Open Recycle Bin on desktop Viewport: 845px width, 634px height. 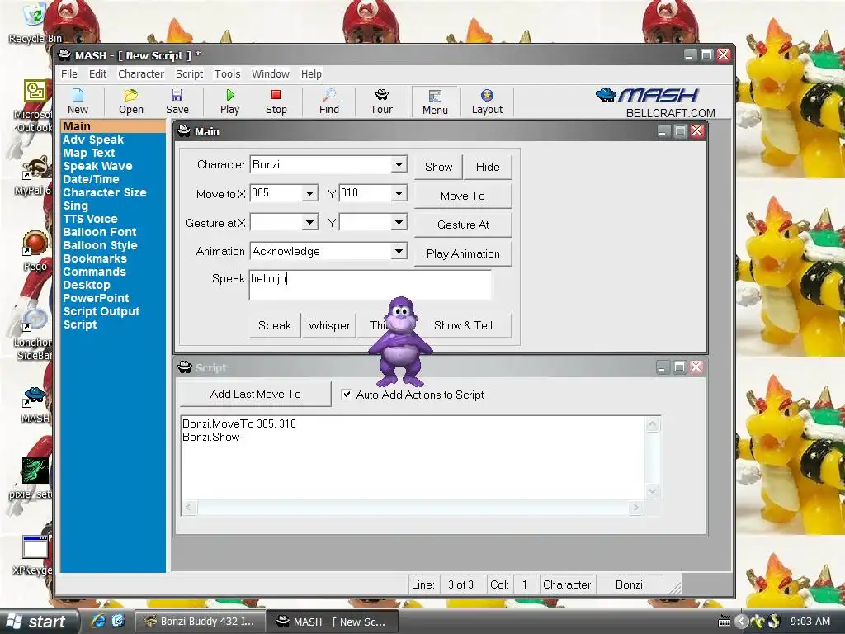(x=35, y=22)
